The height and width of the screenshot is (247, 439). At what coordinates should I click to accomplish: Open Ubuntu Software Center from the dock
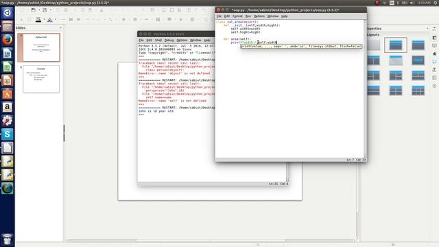(8, 94)
